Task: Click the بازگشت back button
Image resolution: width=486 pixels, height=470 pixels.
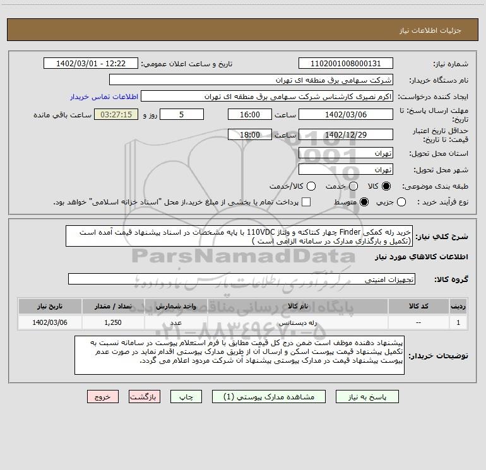Action: (x=145, y=397)
